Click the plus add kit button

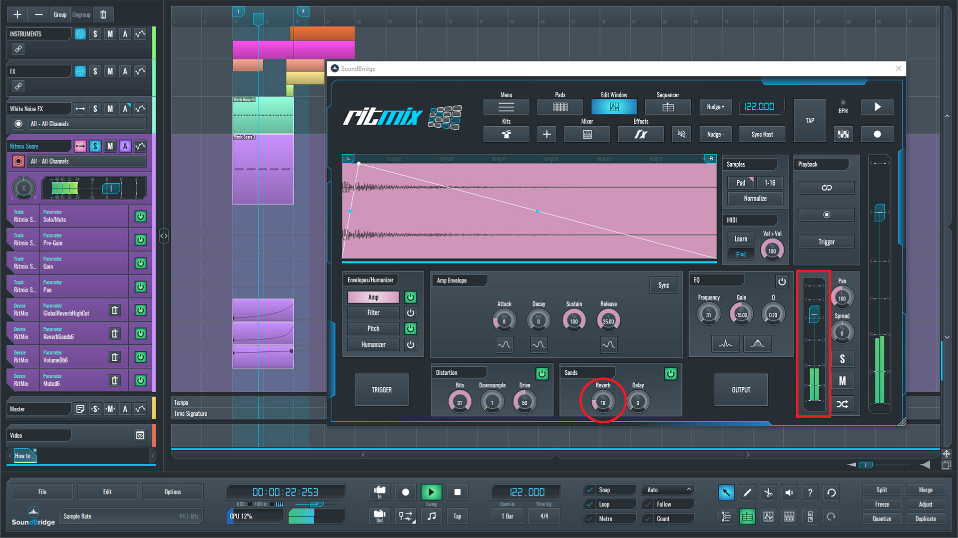pos(546,134)
